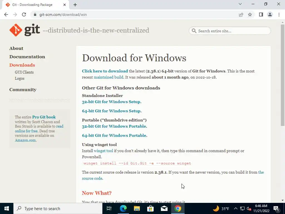This screenshot has width=285, height=214.
Task: Click the share page icon in address bar
Action: click(x=241, y=14)
